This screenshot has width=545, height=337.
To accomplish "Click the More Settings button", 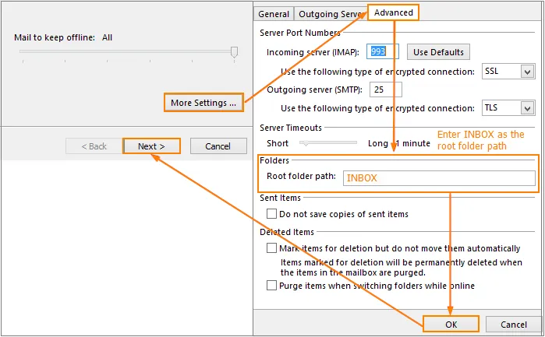I will point(203,103).
